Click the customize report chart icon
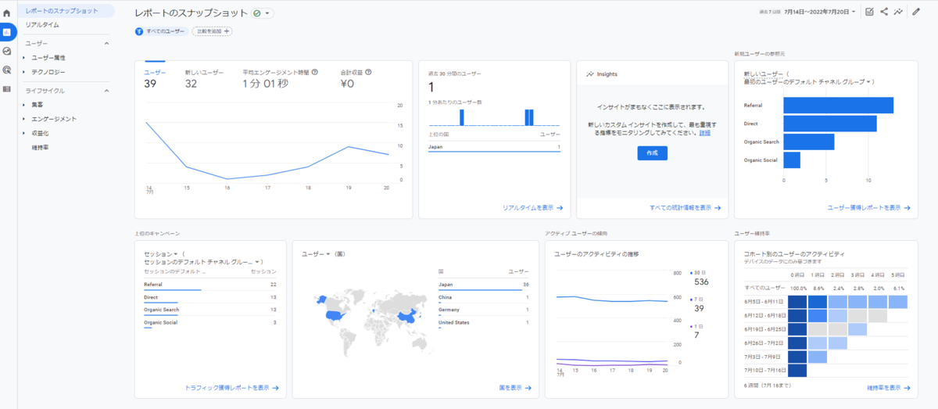 click(x=869, y=12)
